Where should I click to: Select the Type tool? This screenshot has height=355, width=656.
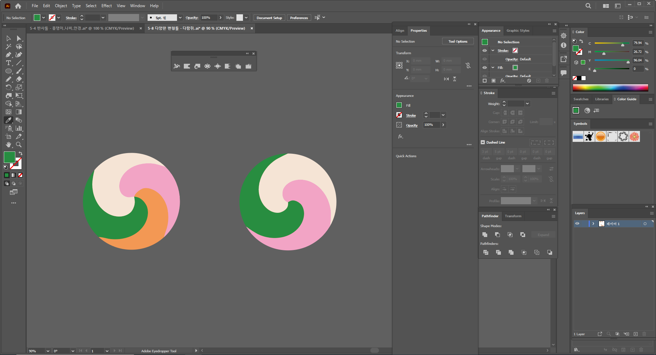9,63
